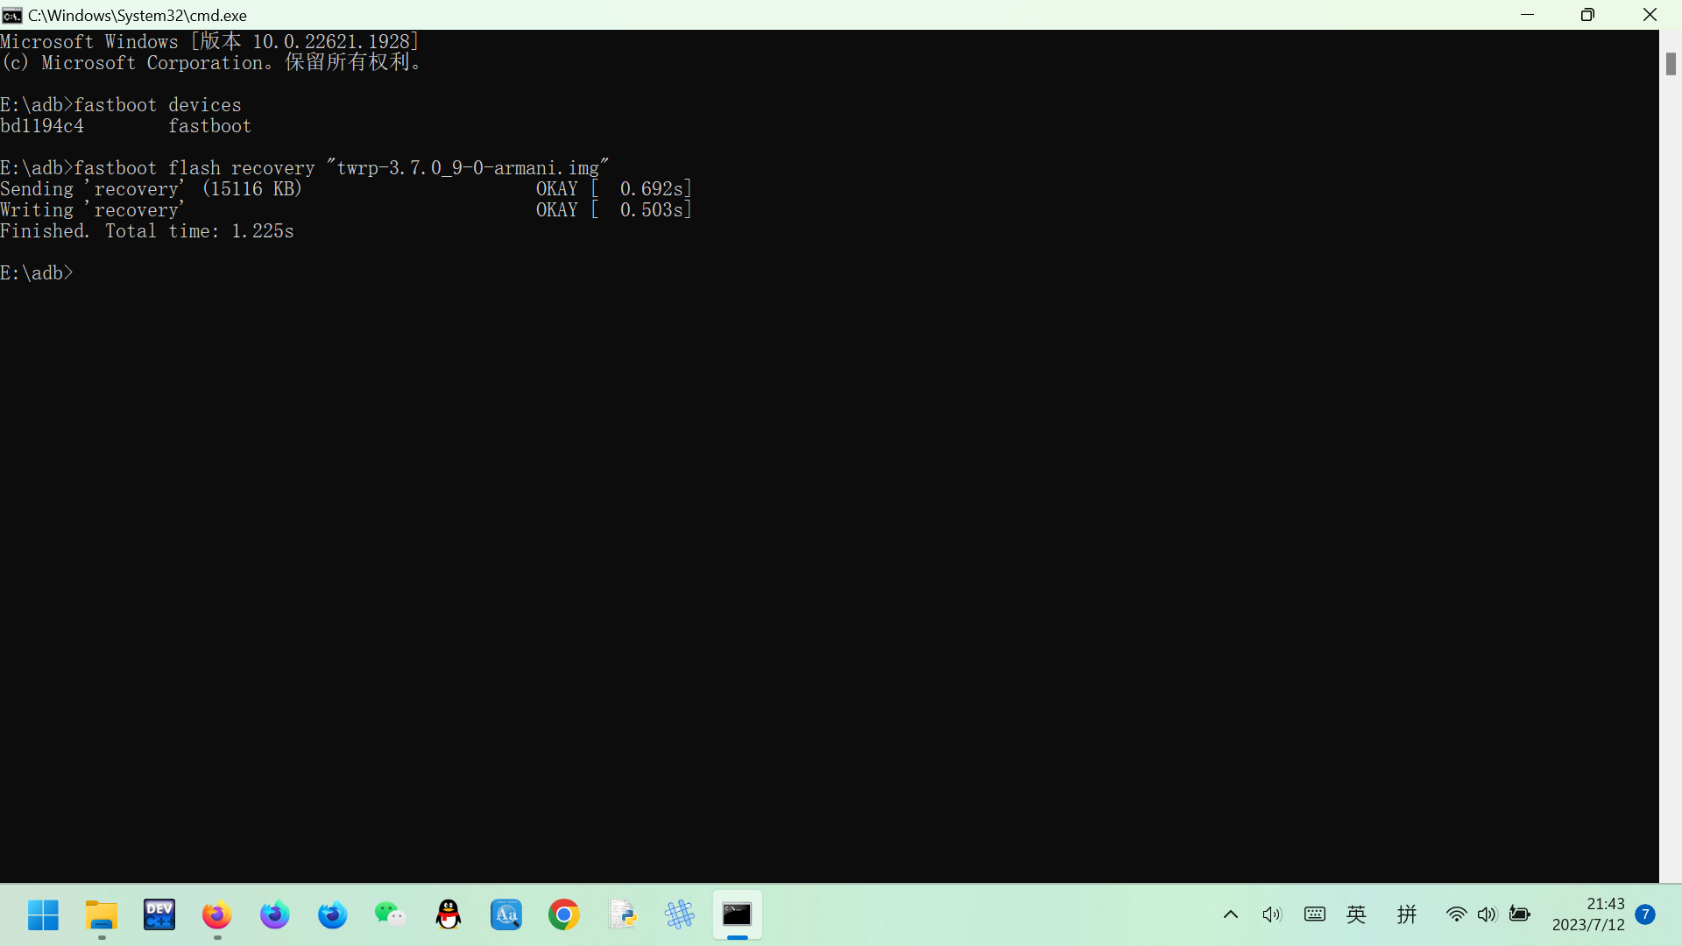Click the Writing 'recovery' line
This screenshot has width=1682, height=946.
pos(93,210)
